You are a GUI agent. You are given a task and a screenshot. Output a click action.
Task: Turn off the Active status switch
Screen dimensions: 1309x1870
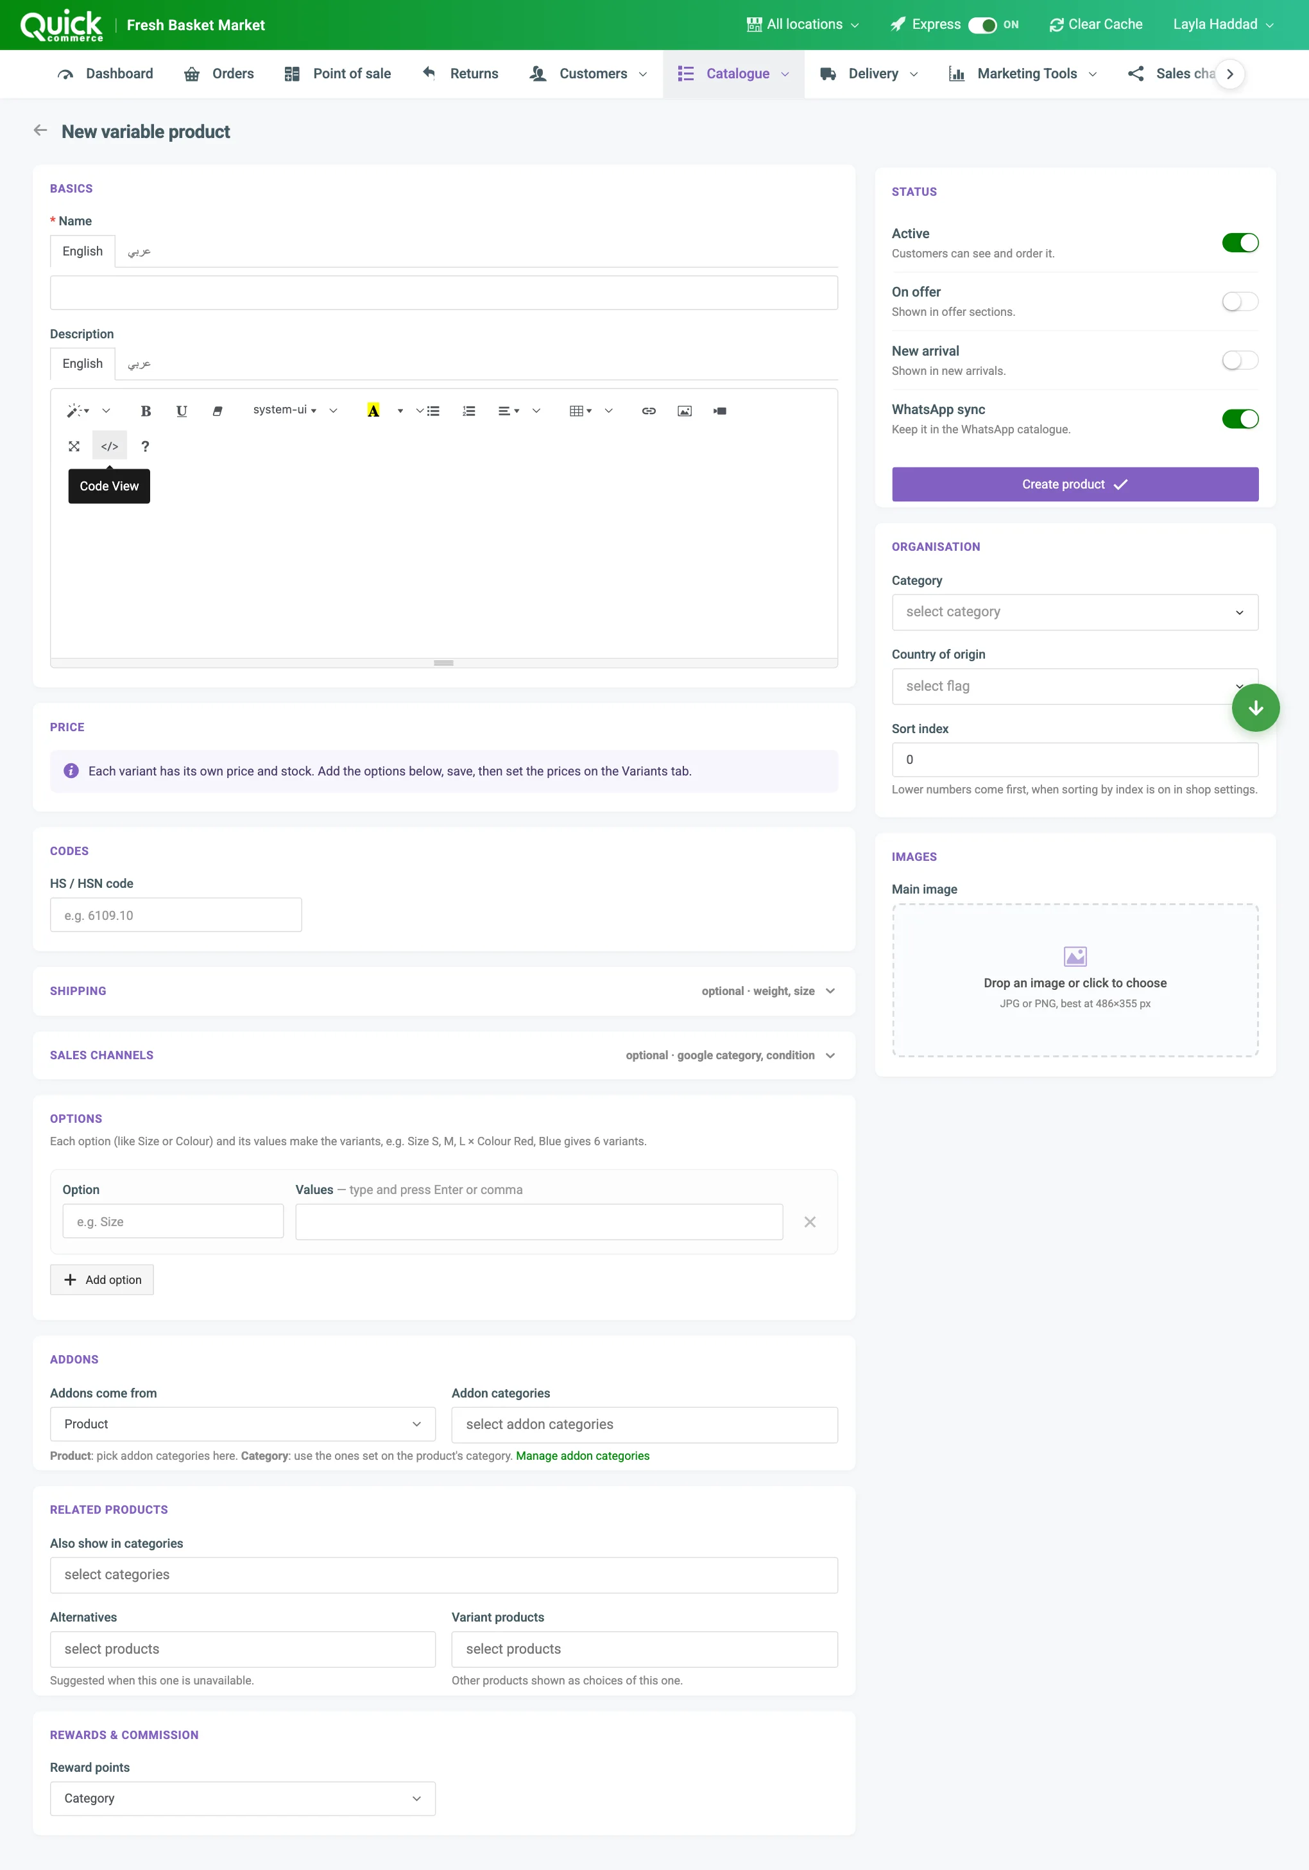1240,243
